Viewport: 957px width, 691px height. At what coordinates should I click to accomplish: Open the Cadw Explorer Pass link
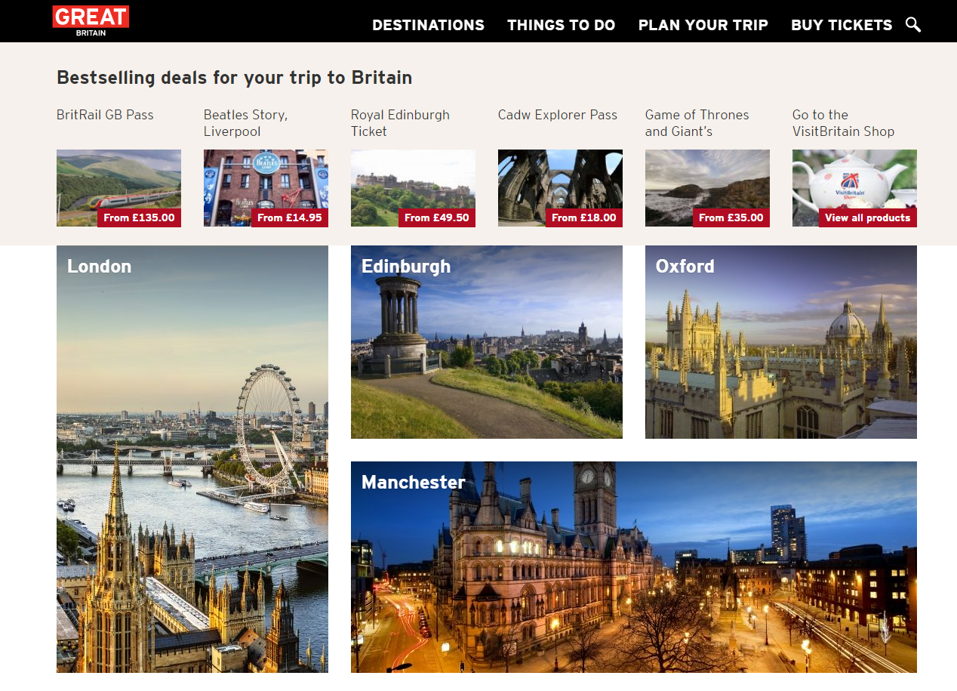558,115
